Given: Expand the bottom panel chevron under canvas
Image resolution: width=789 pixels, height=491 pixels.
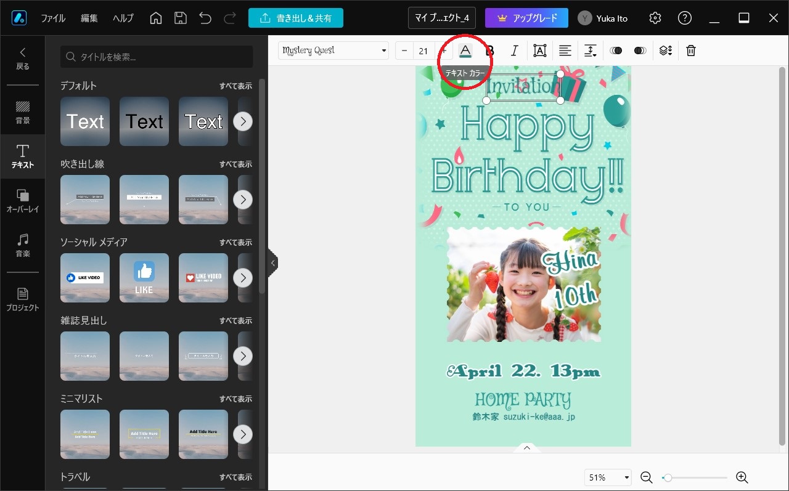Looking at the screenshot, I should point(527,448).
